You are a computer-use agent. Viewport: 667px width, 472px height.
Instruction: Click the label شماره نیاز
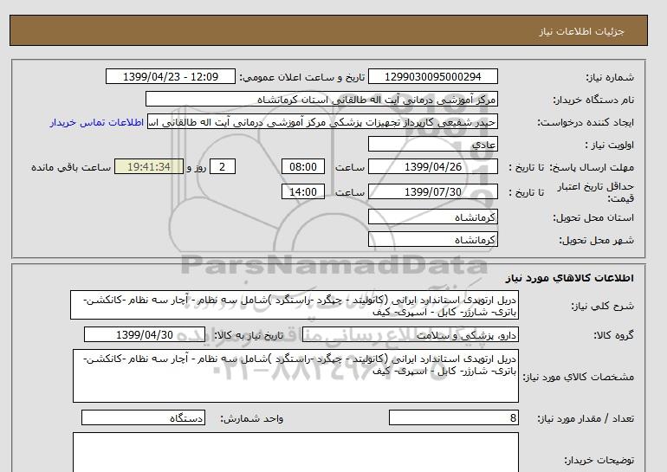(x=610, y=77)
